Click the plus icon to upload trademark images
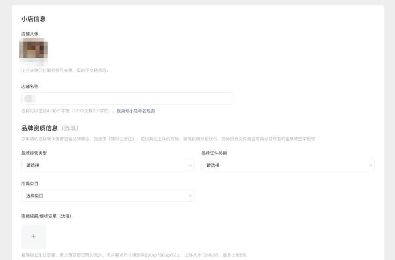This screenshot has height=260, width=395. [33, 236]
